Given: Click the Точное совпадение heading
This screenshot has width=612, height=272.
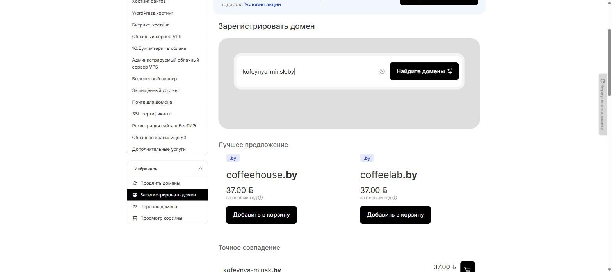Looking at the screenshot, I should (249, 248).
